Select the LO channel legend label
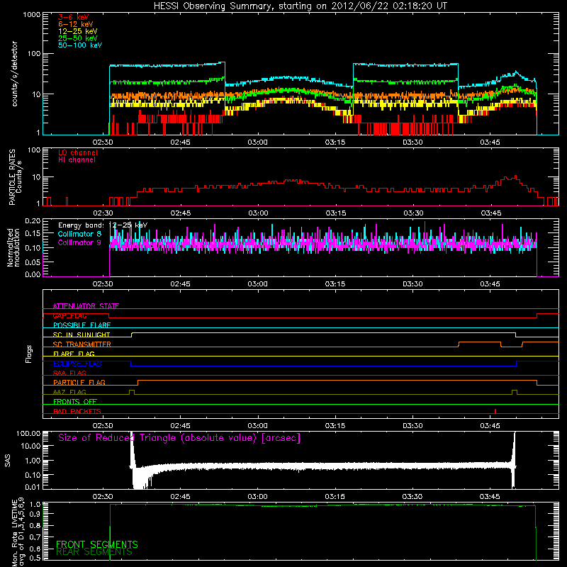Image resolution: width=567 pixels, height=567 pixels. tap(78, 152)
